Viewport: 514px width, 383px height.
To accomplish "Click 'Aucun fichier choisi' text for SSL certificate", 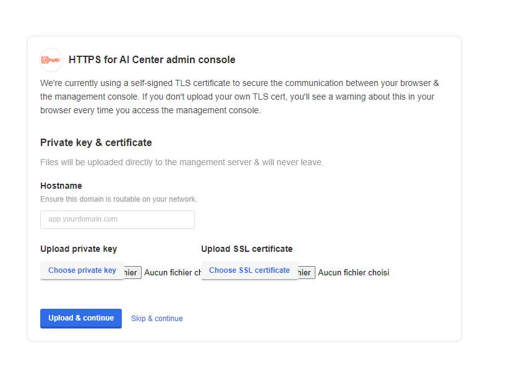I will click(354, 272).
